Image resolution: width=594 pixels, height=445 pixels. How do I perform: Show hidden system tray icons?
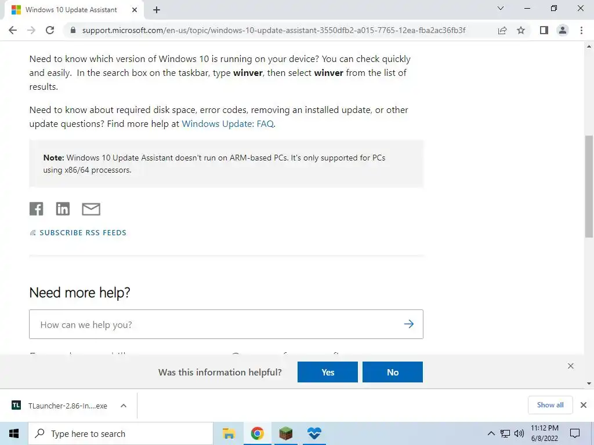pos(491,433)
